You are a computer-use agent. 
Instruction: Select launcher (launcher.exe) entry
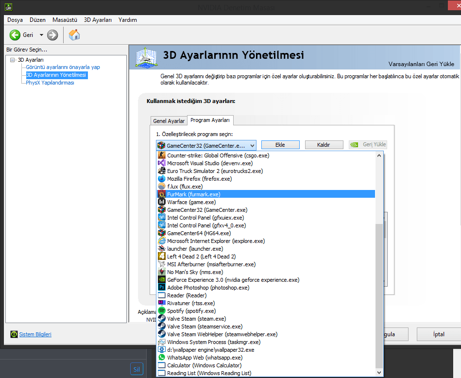click(266, 249)
